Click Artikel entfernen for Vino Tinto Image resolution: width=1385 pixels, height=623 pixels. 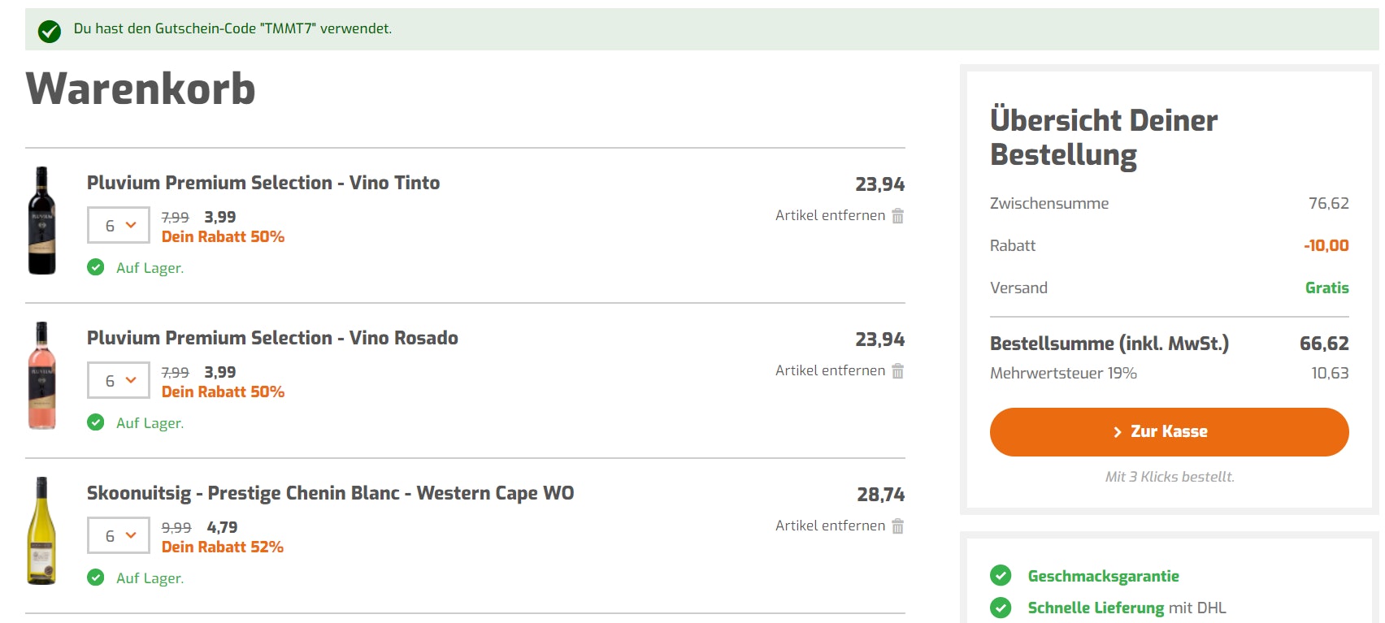pyautogui.click(x=830, y=215)
